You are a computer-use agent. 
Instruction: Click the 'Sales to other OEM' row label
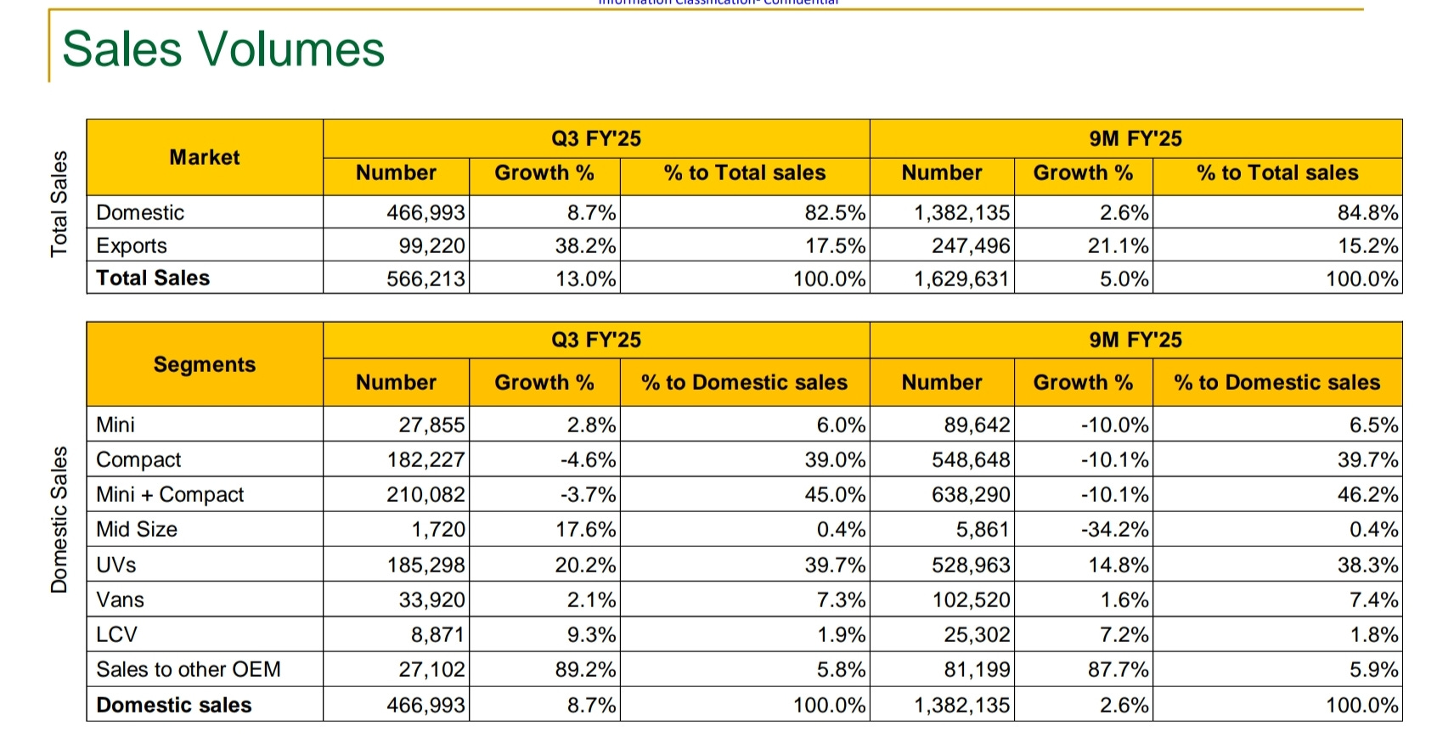click(189, 669)
